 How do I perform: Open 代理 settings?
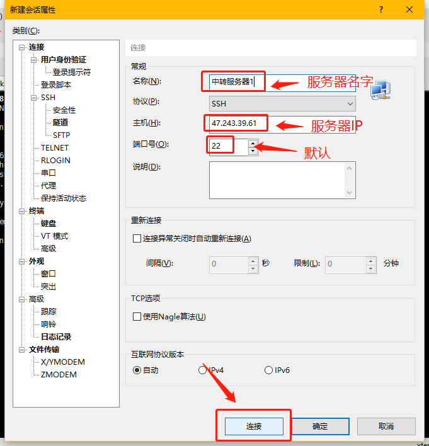pos(49,186)
